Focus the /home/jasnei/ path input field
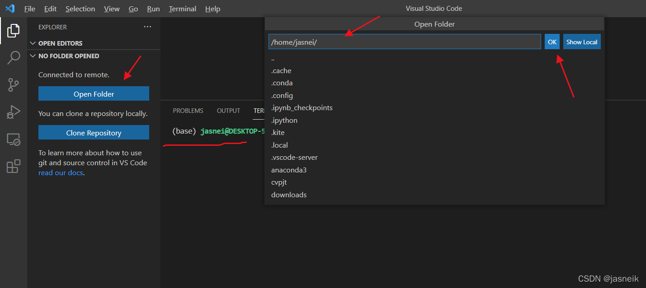The height and width of the screenshot is (288, 646). pos(405,42)
